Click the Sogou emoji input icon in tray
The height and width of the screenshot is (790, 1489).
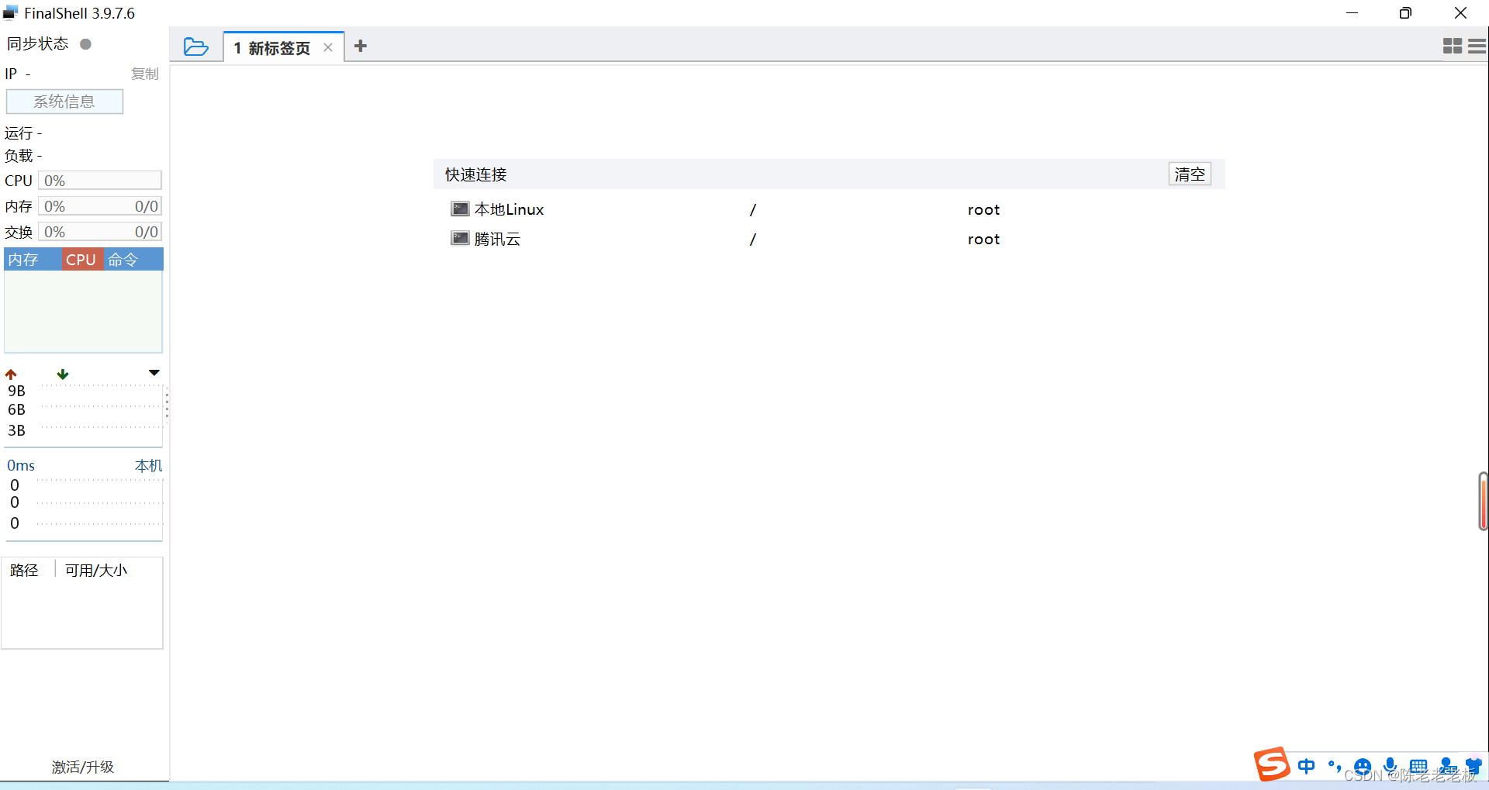point(1363,767)
